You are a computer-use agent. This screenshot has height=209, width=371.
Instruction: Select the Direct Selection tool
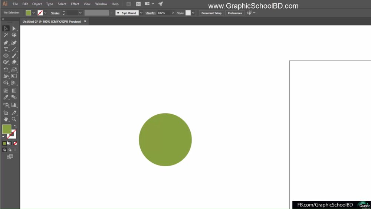pyautogui.click(x=14, y=29)
